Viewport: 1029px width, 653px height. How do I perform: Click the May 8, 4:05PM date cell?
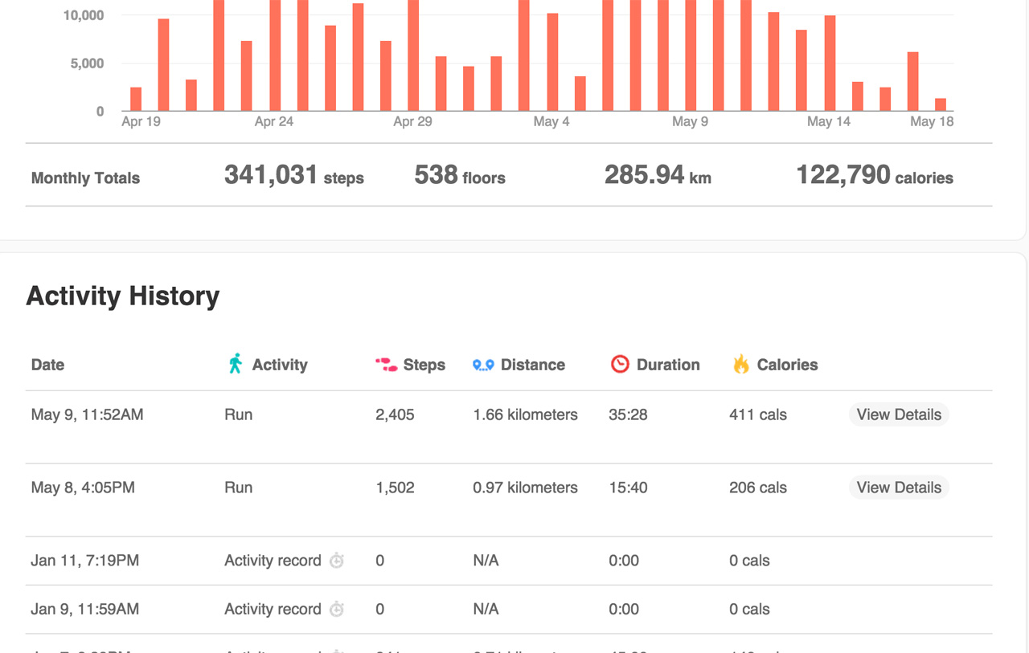click(x=83, y=488)
